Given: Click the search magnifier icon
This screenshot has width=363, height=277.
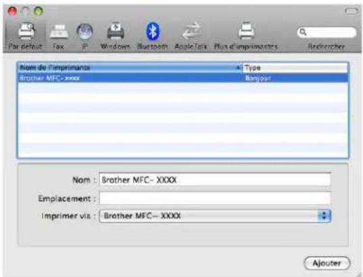Looking at the screenshot, I should point(303,32).
